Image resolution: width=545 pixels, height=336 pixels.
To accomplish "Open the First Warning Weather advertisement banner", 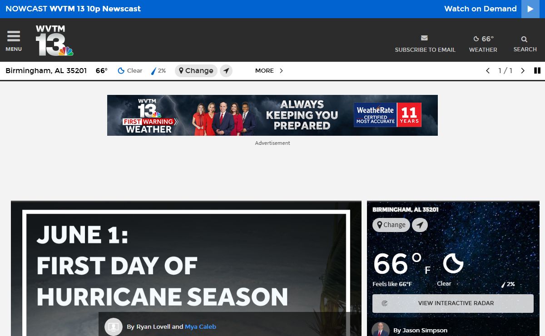I will [x=272, y=115].
